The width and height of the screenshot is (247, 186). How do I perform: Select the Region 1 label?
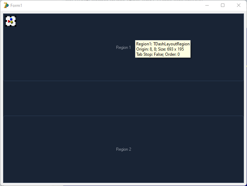pyautogui.click(x=123, y=47)
